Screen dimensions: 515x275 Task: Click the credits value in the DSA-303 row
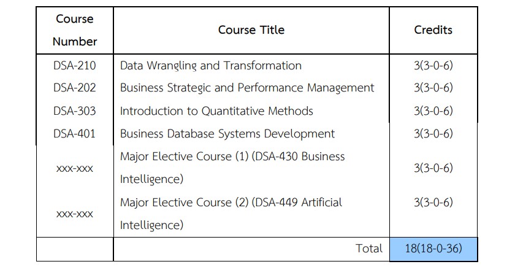[433, 111]
